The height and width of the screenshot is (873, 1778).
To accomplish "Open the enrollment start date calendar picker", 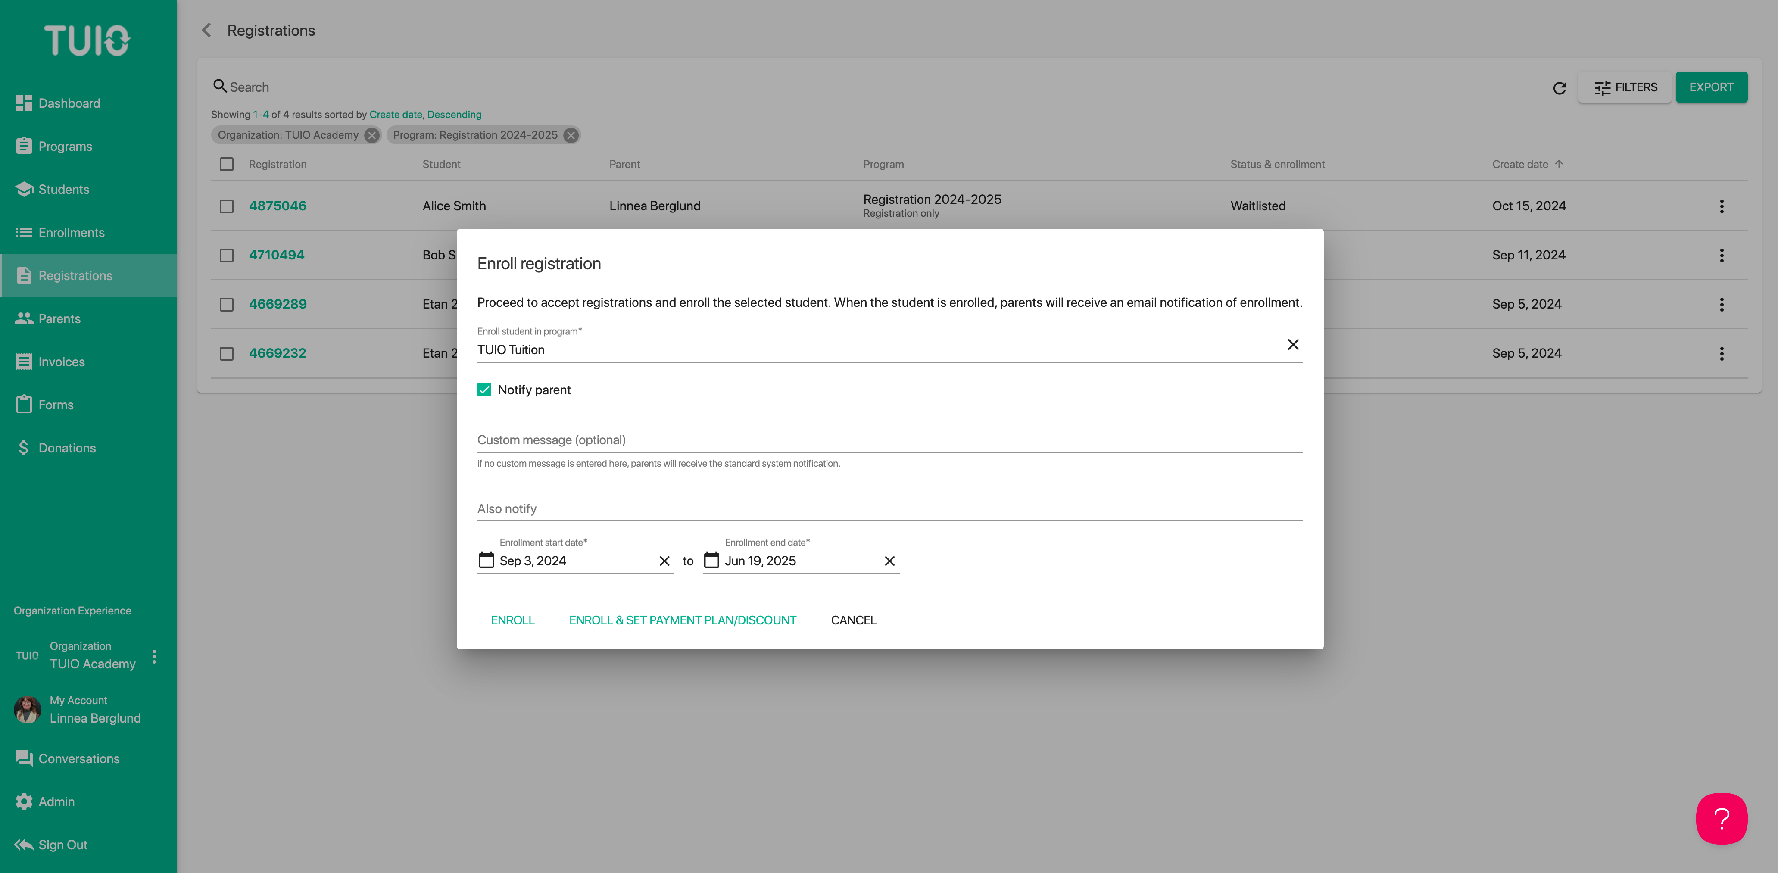I will pos(486,560).
